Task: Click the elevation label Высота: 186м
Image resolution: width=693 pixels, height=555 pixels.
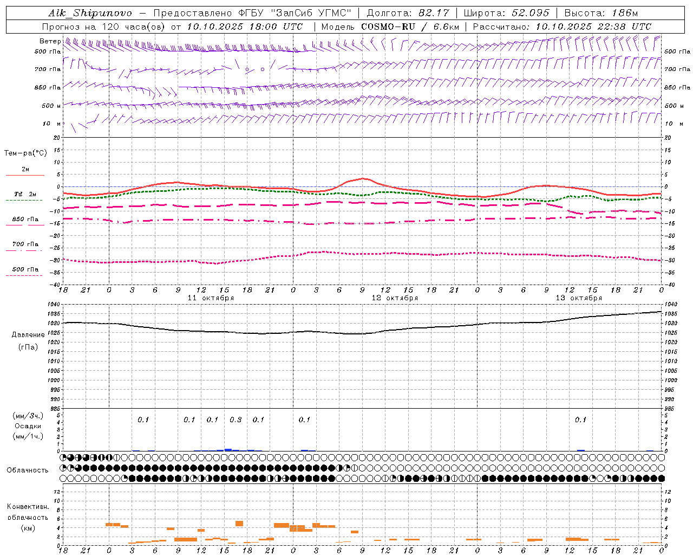Action: tap(601, 13)
